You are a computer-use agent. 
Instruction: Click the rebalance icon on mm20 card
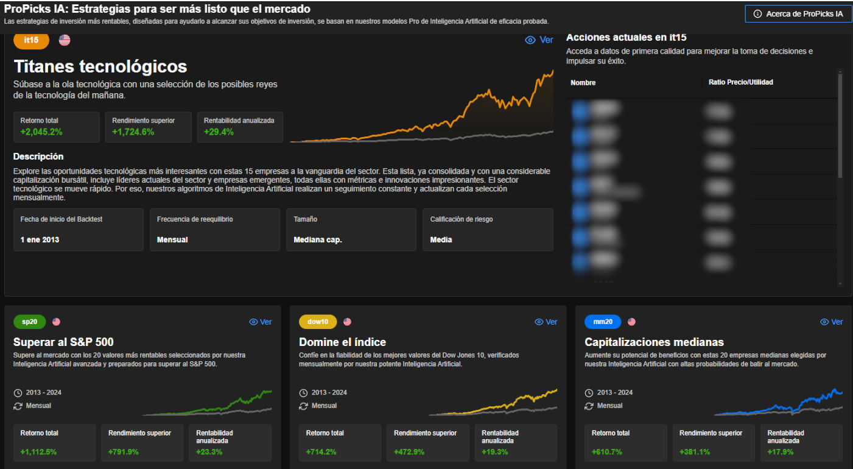(589, 406)
